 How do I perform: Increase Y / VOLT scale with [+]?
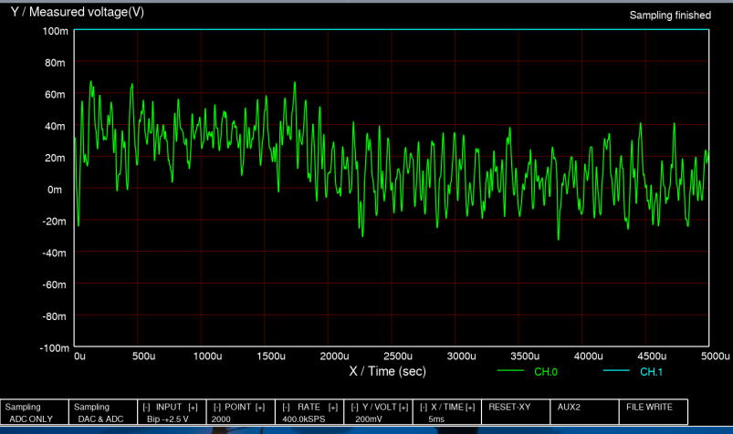[403, 408]
